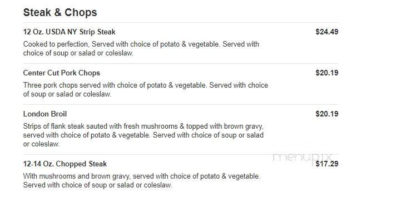Click "choice of soup or salad or coleslaw" under Strip Steak
The image size is (402, 203).
tap(78, 53)
